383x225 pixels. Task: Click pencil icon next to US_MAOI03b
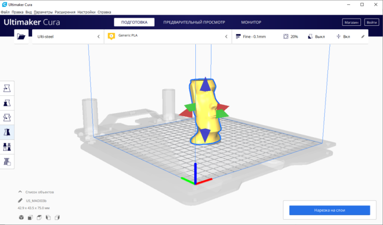pos(20,201)
